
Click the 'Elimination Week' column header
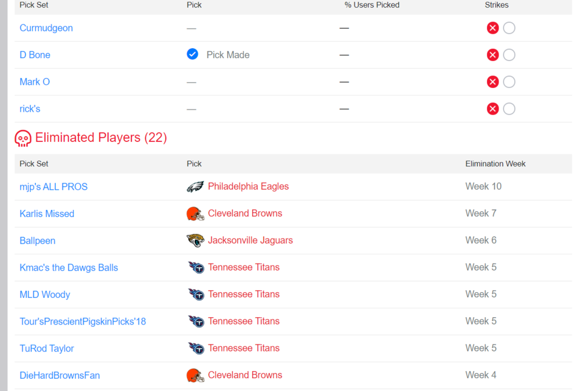(496, 163)
